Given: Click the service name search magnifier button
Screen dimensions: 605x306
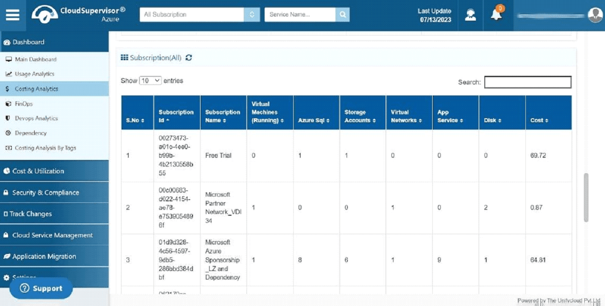Looking at the screenshot, I should [342, 14].
